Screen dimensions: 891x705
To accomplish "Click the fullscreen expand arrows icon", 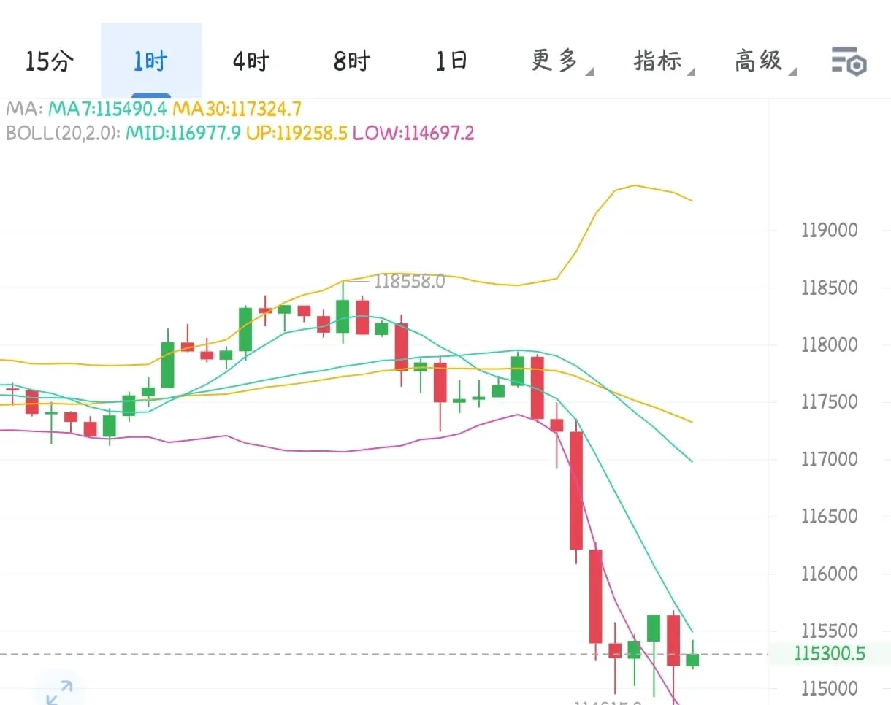I will (x=58, y=692).
